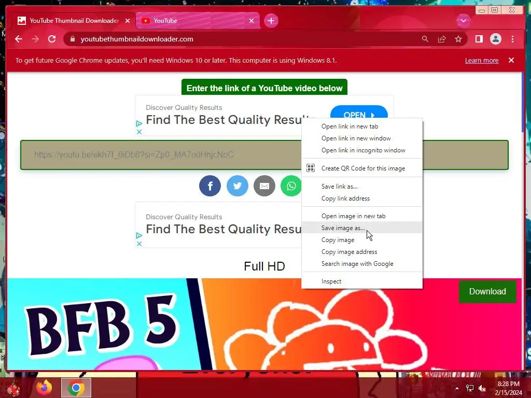
Task: Select the YouTube Thumbnail Downloader tab
Action: coord(73,21)
